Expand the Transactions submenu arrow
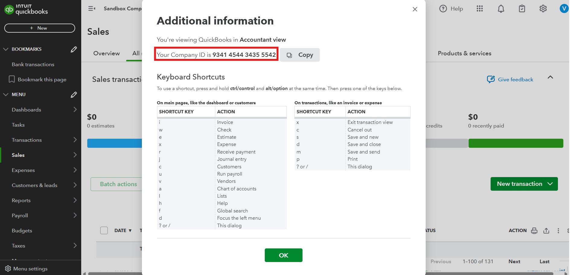 point(75,140)
